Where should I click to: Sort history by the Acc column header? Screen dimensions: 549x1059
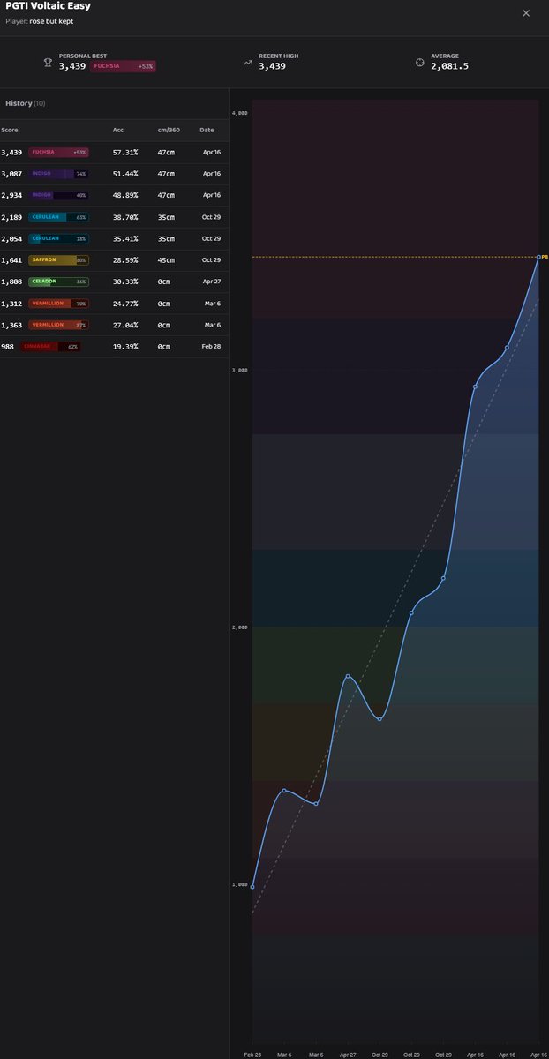point(118,130)
